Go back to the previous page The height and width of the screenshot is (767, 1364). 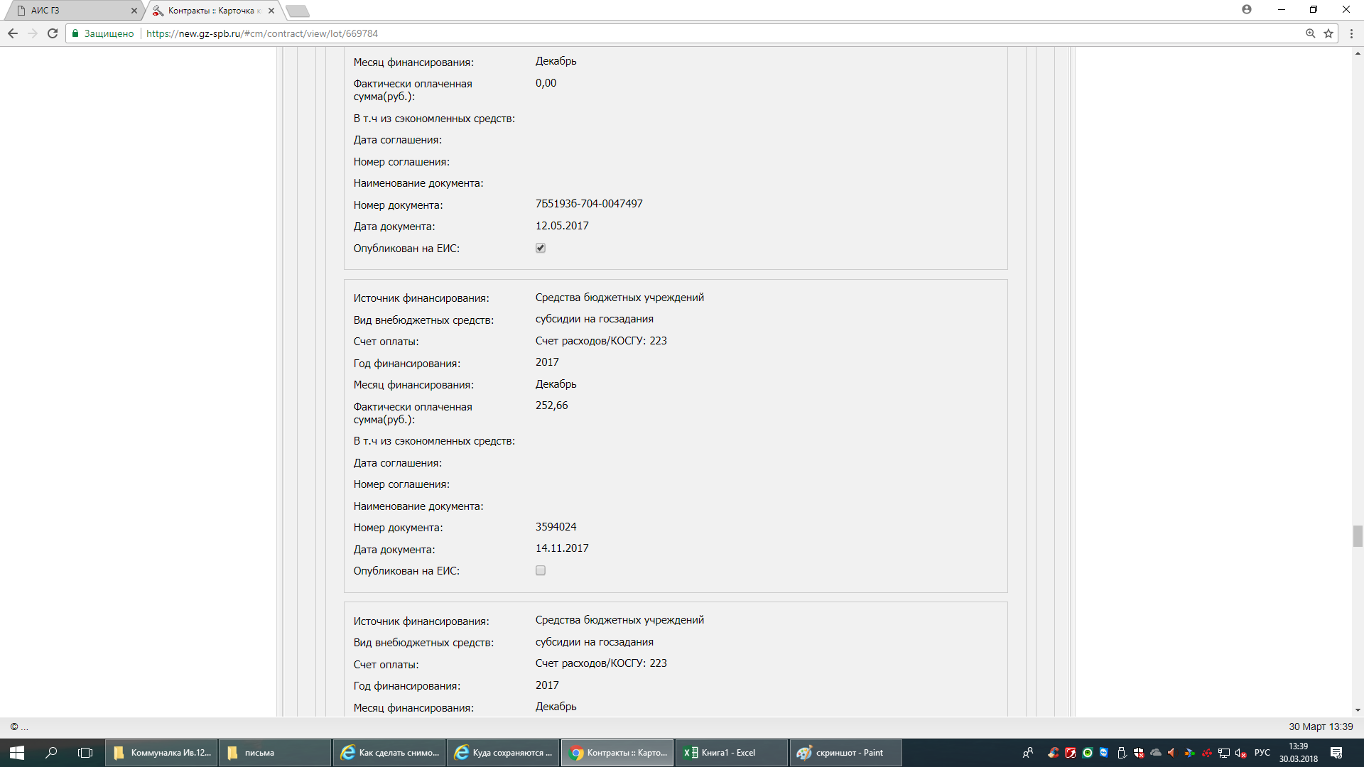point(13,33)
